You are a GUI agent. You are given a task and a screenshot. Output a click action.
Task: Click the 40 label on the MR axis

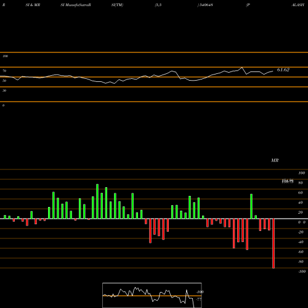coord(301,203)
